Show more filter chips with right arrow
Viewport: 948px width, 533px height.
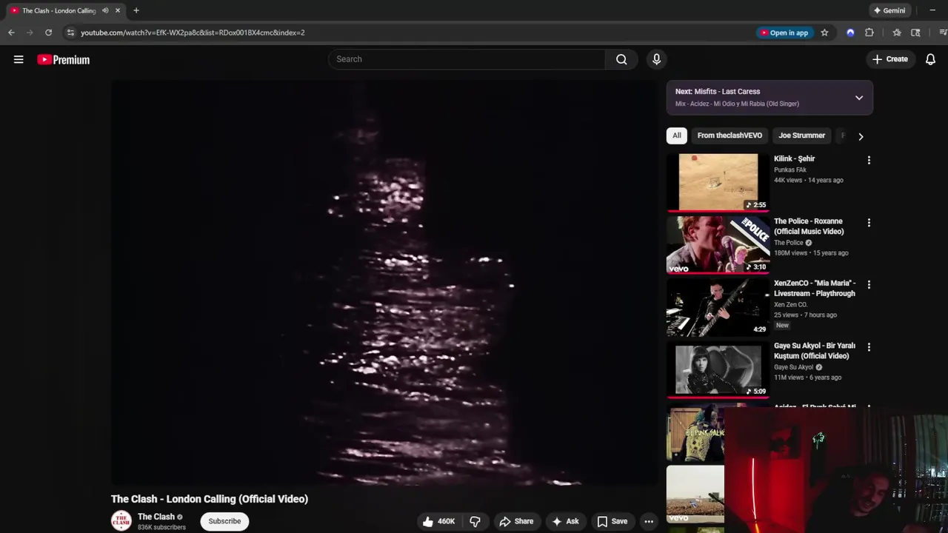(861, 136)
